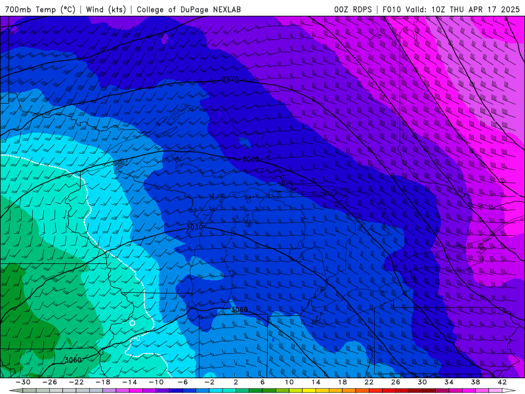
Task: Click the 42 colorbar label
Action: [502, 382]
